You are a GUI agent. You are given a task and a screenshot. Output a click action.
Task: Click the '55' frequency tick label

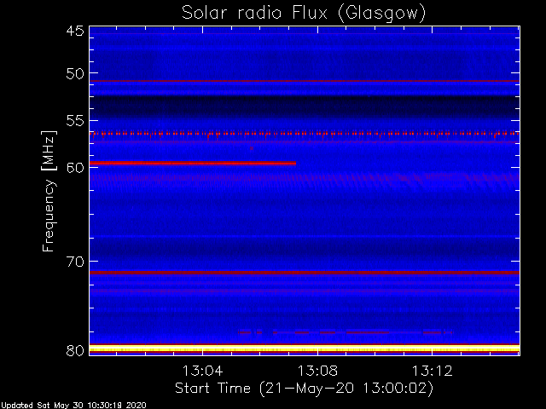[75, 121]
